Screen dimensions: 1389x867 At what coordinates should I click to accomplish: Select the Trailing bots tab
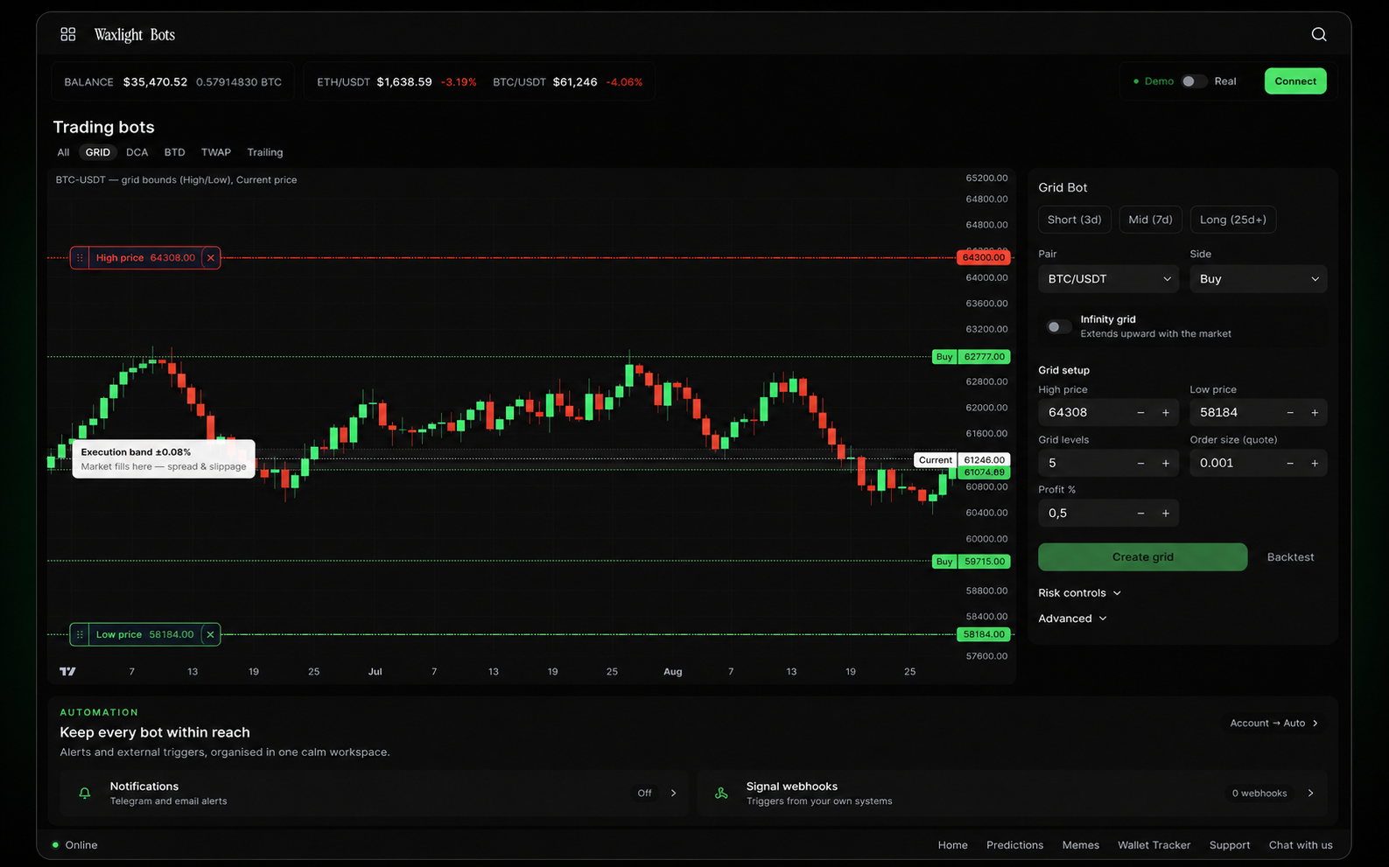(265, 152)
